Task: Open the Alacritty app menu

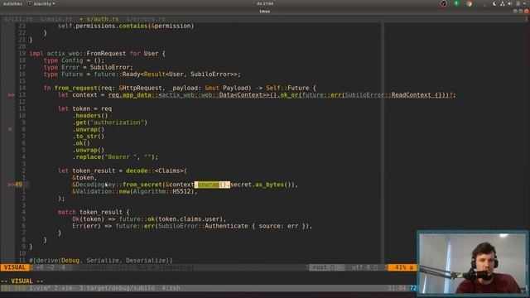Action: tap(42, 3)
